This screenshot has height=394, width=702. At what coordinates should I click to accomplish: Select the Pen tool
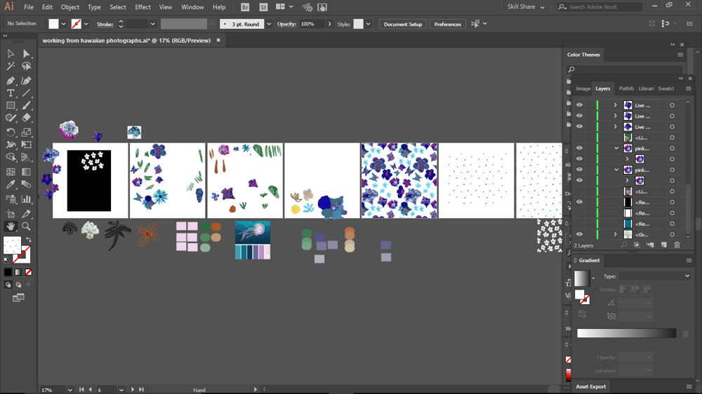[x=11, y=81]
